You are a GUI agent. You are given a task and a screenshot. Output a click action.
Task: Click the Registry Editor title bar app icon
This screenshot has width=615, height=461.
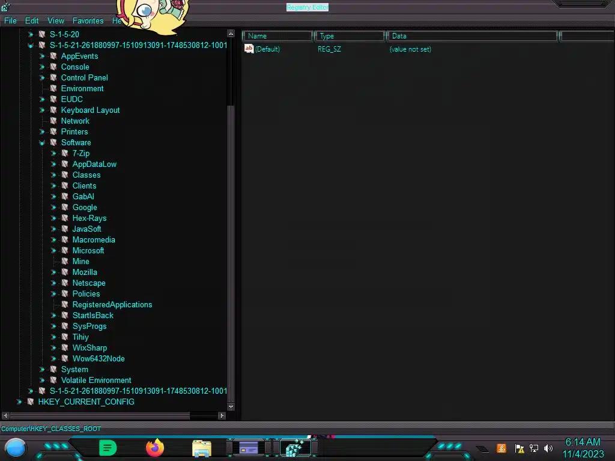[5, 6]
